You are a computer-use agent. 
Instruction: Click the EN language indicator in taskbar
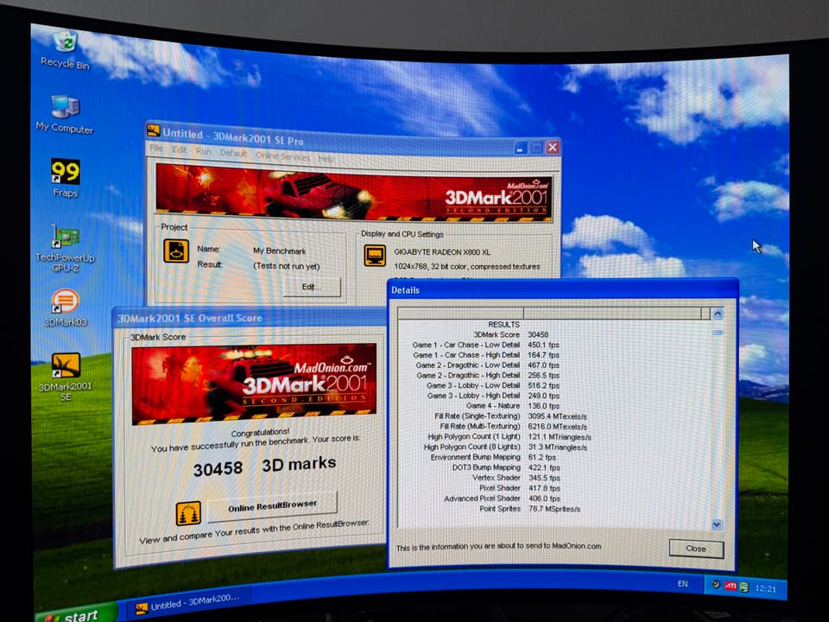click(682, 583)
